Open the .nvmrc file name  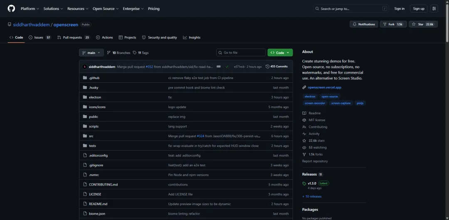click(x=94, y=175)
